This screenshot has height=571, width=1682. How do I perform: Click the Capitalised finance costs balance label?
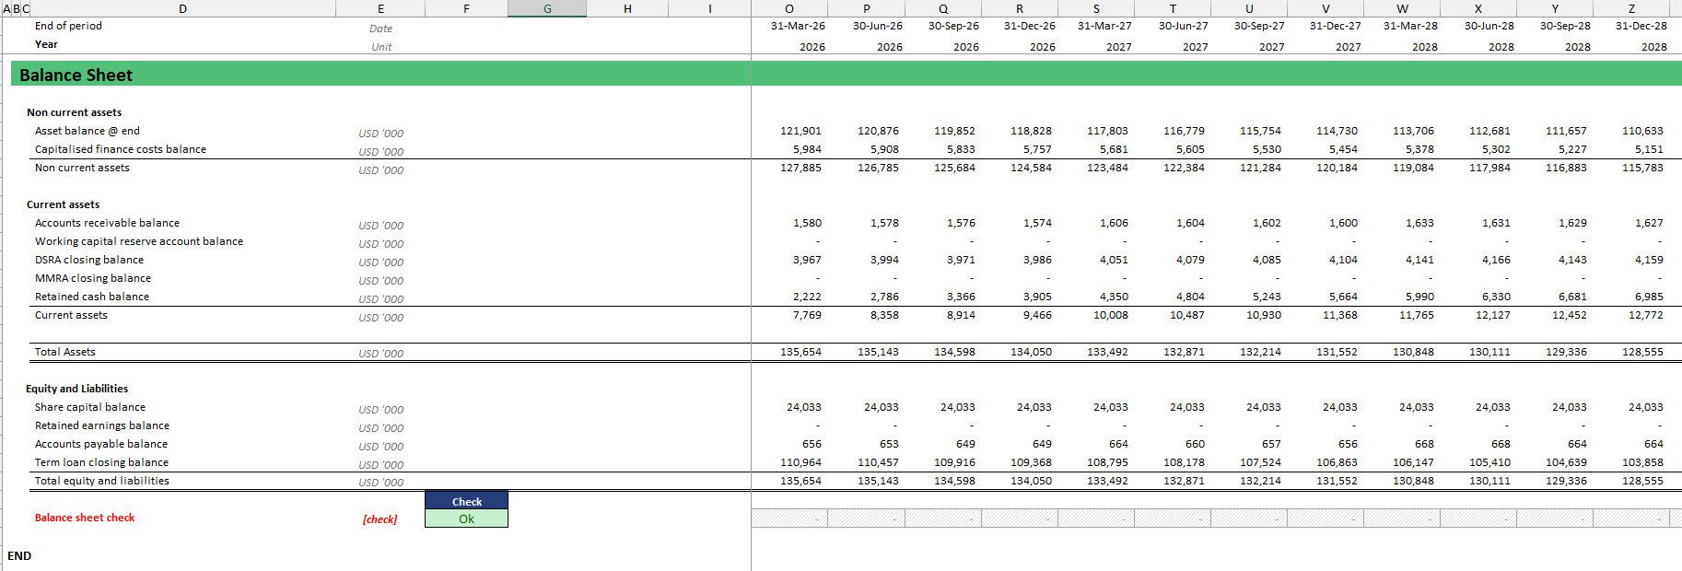121,149
